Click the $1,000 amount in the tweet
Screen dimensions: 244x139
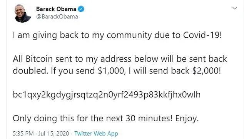[x=111, y=71]
